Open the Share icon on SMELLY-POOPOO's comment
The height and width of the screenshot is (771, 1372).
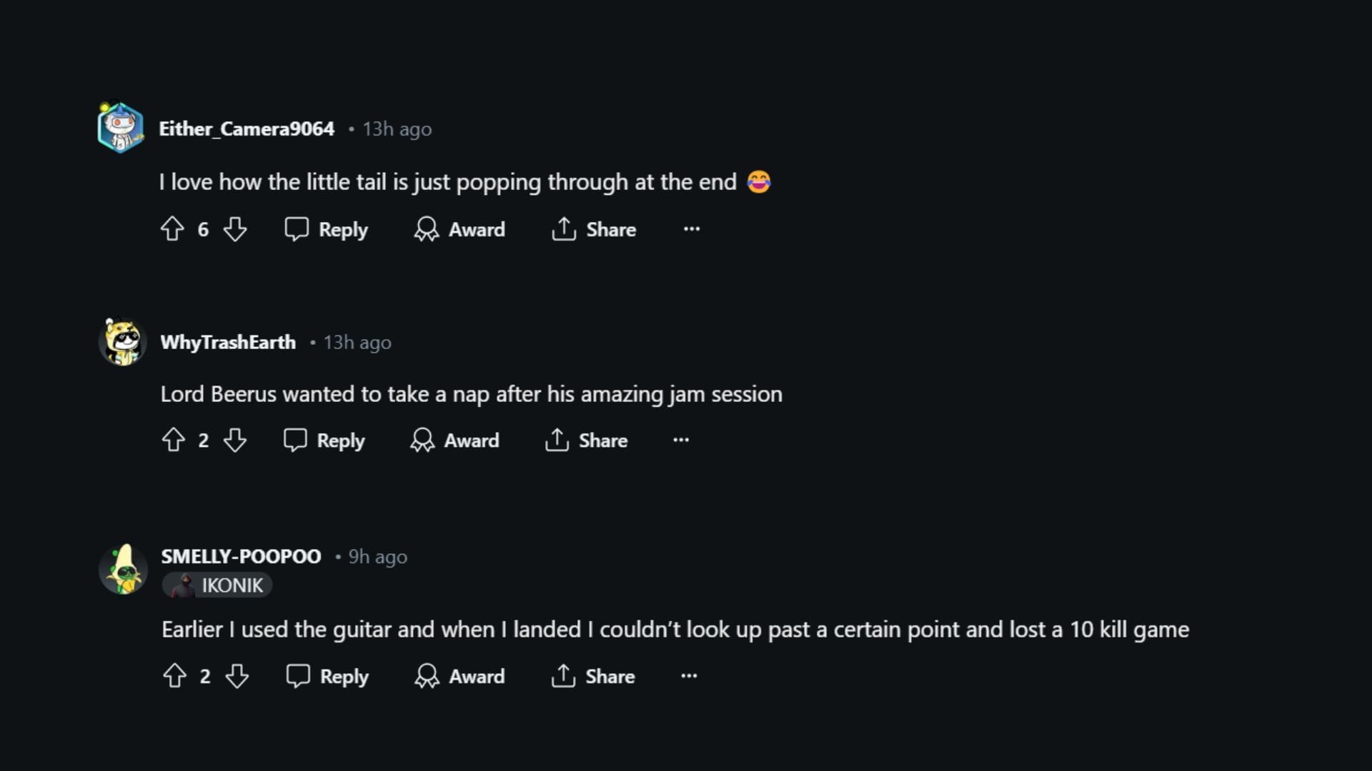point(564,676)
